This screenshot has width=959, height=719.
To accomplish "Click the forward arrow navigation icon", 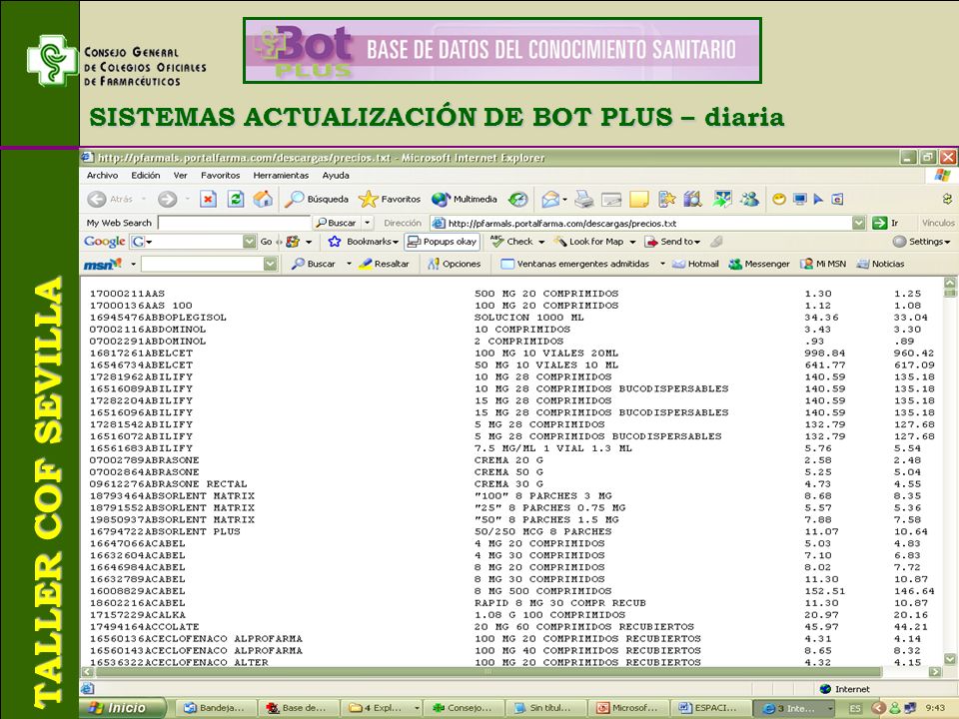I will [167, 199].
